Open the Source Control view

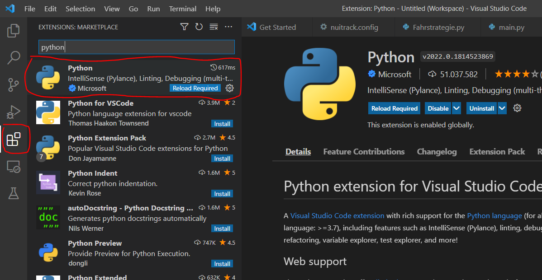pyautogui.click(x=13, y=85)
